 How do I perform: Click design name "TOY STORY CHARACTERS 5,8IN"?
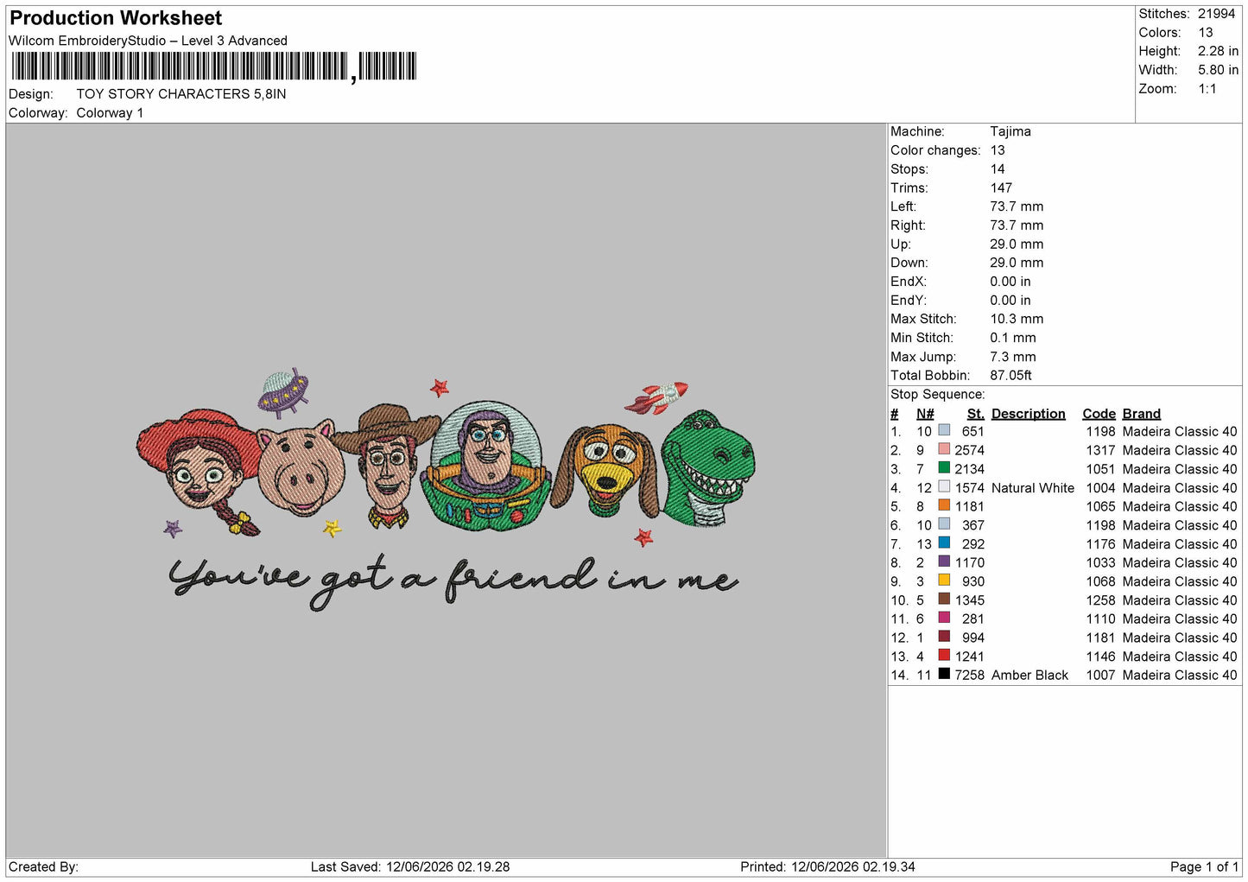[x=181, y=94]
